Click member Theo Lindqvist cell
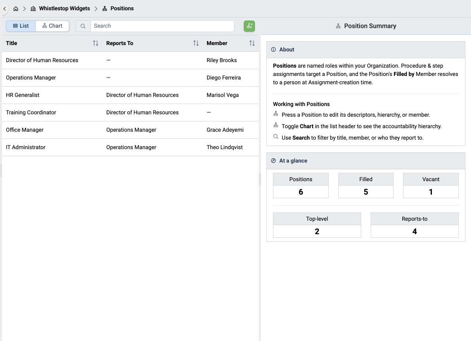The image size is (471, 341). click(225, 148)
